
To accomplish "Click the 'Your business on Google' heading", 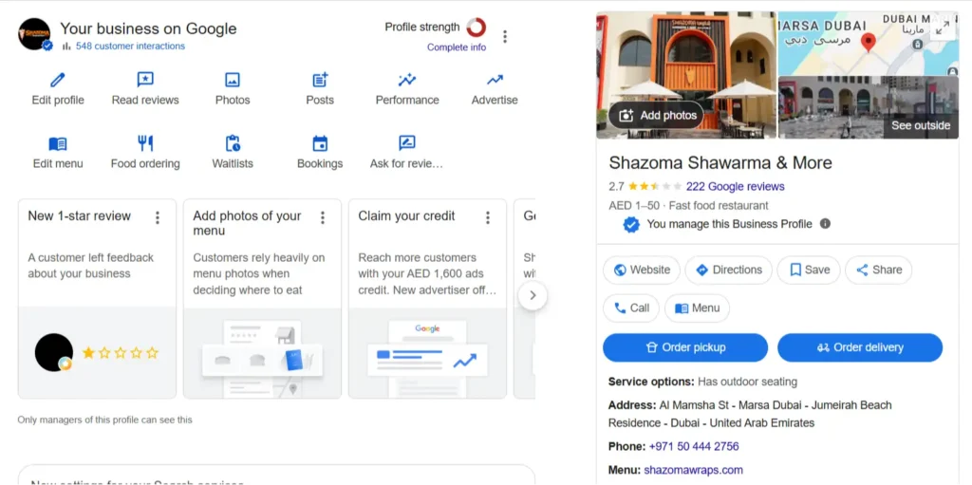I will pyautogui.click(x=148, y=28).
